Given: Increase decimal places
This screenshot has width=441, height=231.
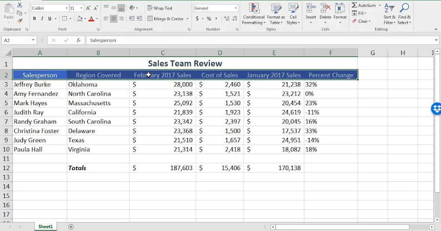Looking at the screenshot, I should pos(227,18).
